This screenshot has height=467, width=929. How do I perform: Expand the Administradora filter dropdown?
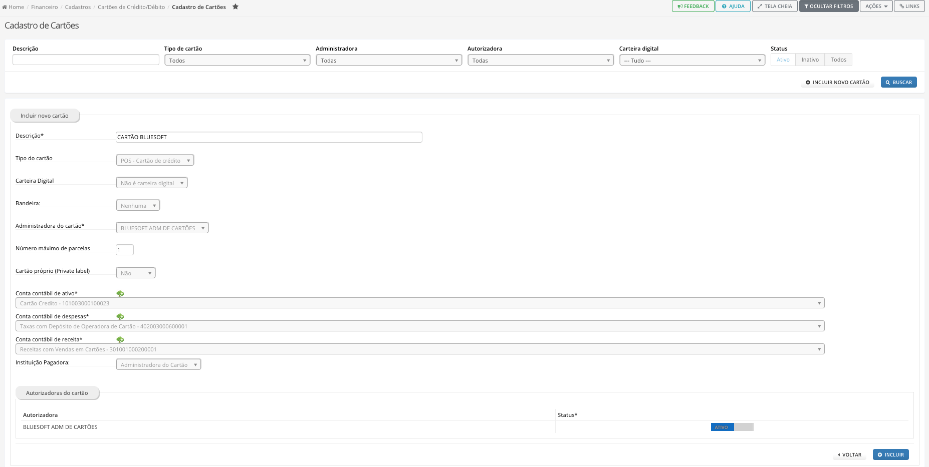[389, 60]
